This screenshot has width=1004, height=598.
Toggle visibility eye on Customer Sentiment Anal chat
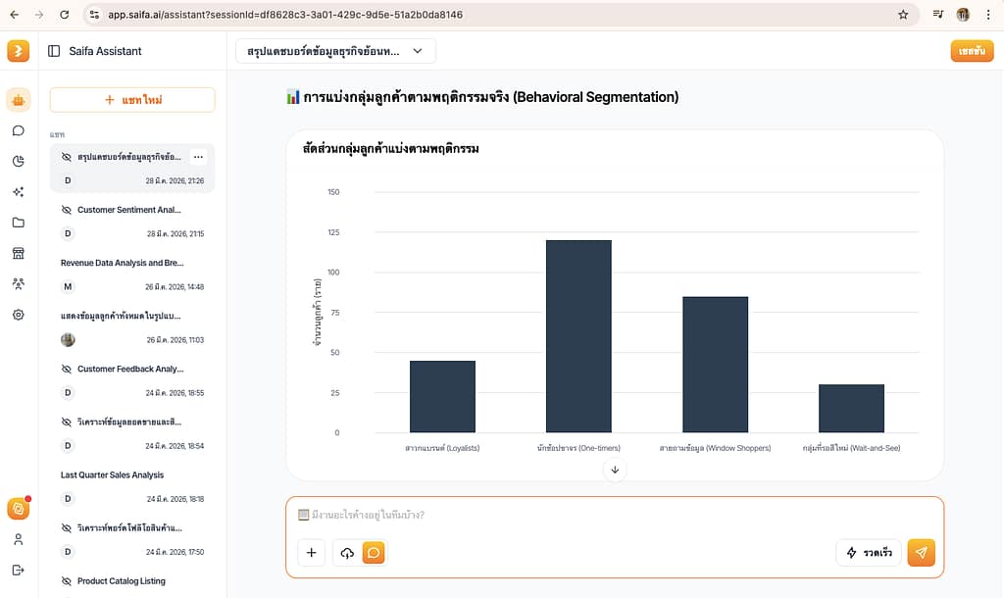(66, 210)
